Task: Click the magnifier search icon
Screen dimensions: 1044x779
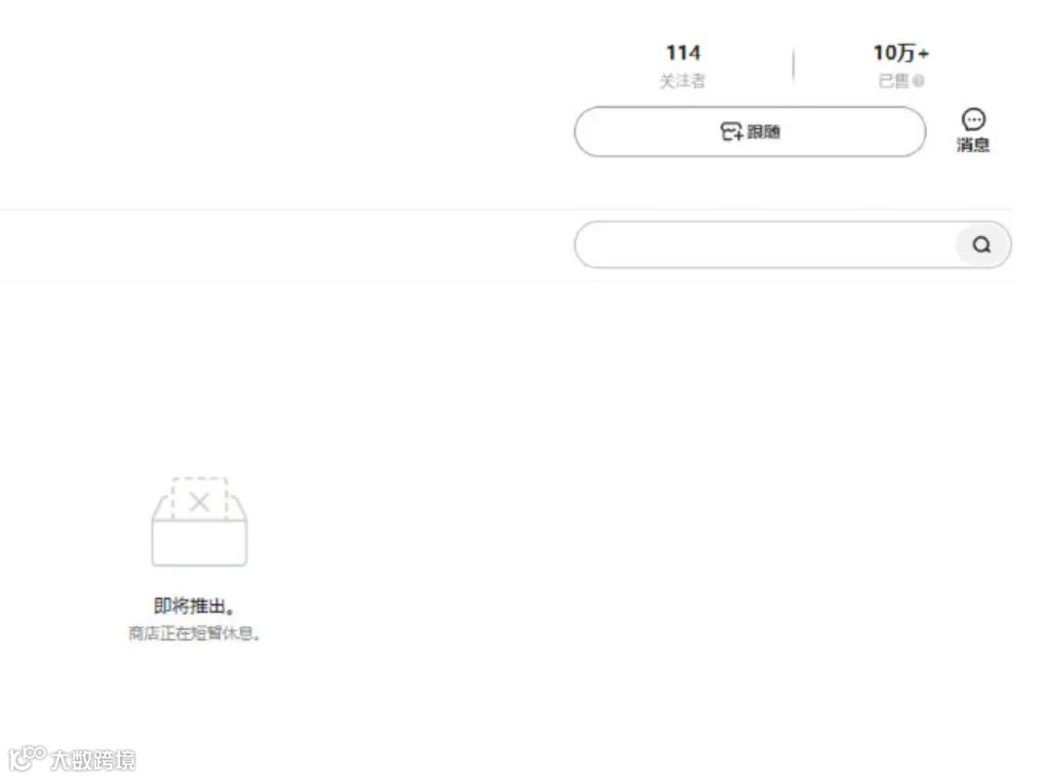Action: [x=982, y=245]
